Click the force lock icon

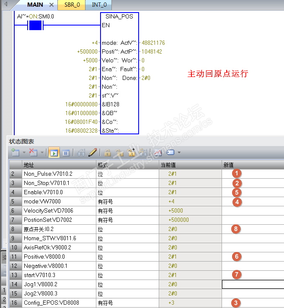click(107, 153)
